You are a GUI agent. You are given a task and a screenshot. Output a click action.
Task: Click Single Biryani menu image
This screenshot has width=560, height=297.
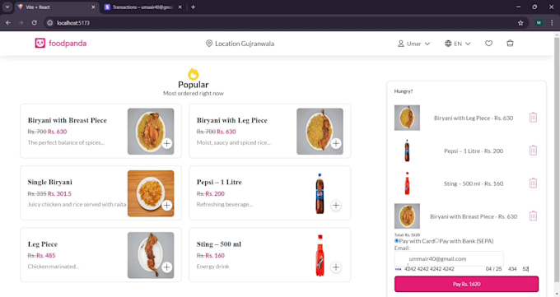151,193
